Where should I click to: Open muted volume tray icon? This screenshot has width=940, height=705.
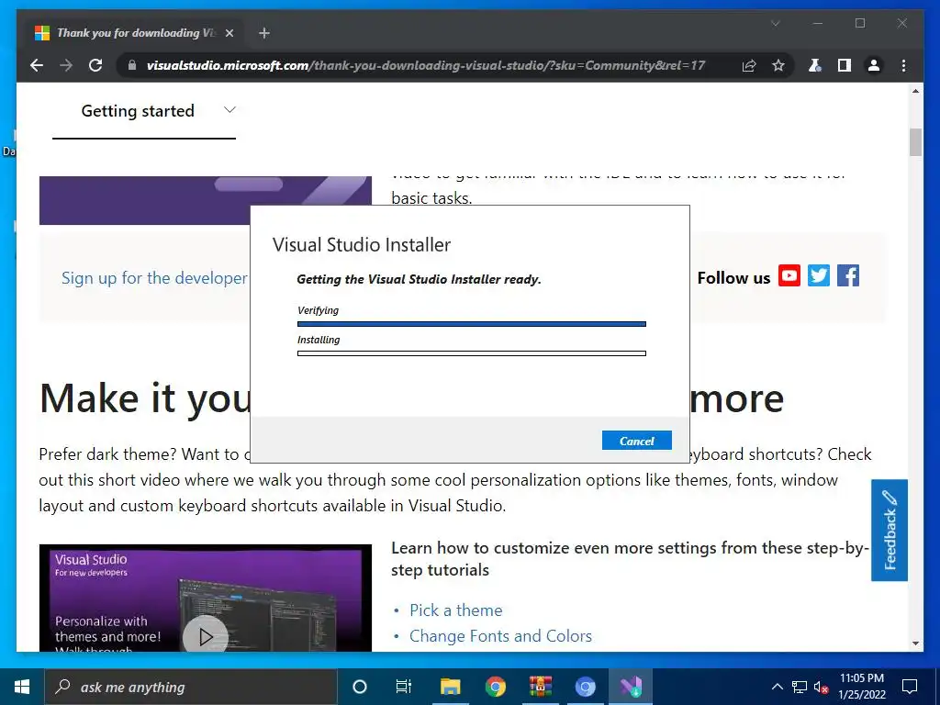tap(822, 687)
